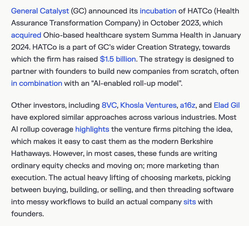
Task: Follow the incubation hyperlink
Action: pyautogui.click(x=158, y=11)
